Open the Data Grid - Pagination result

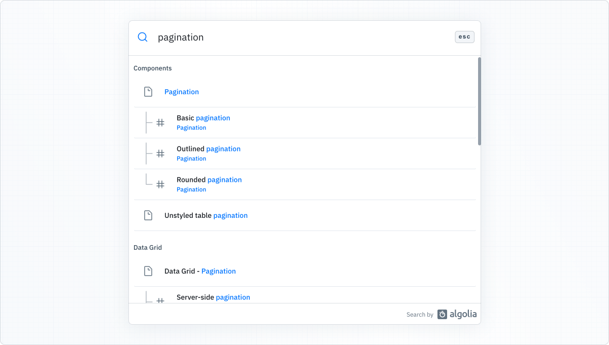point(200,271)
